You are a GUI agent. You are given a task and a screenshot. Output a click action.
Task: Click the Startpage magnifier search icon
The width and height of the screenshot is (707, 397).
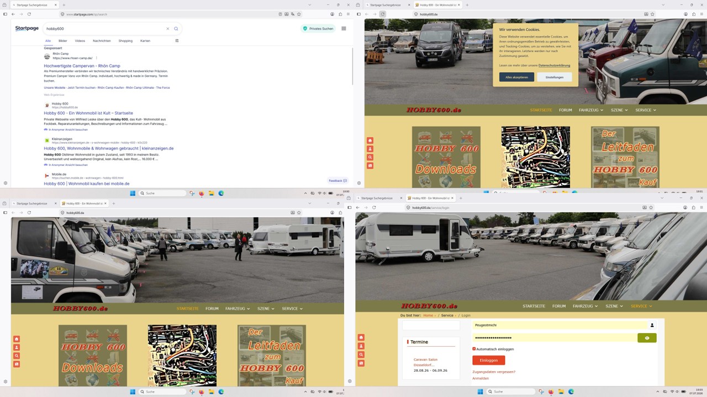(x=176, y=29)
